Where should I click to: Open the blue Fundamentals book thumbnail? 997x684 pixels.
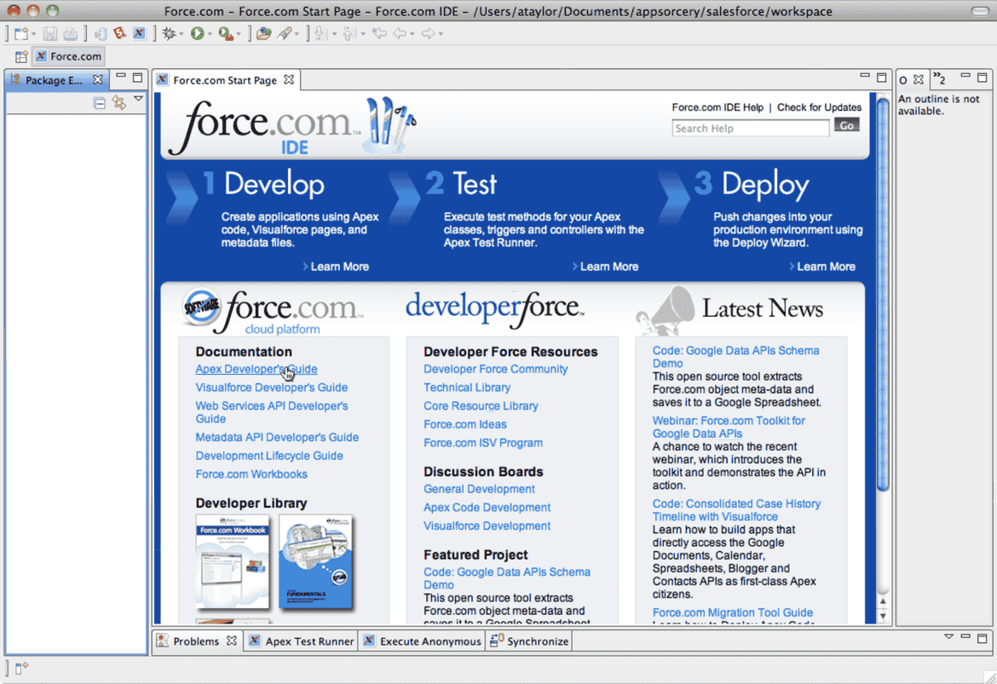(316, 562)
